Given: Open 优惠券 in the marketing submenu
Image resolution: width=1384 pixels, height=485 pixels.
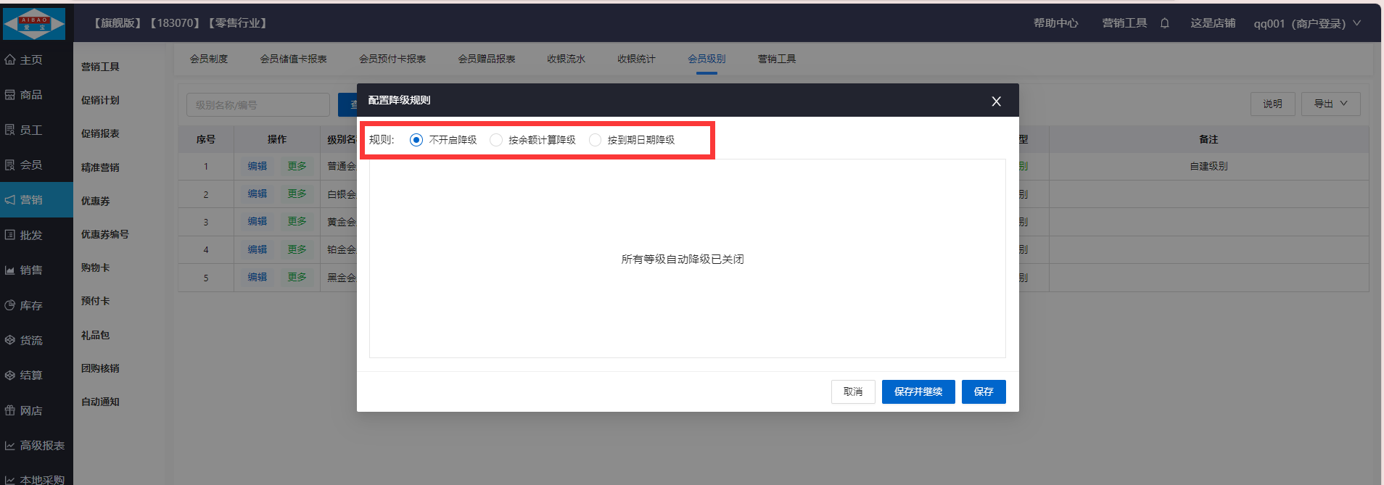Looking at the screenshot, I should (x=96, y=201).
